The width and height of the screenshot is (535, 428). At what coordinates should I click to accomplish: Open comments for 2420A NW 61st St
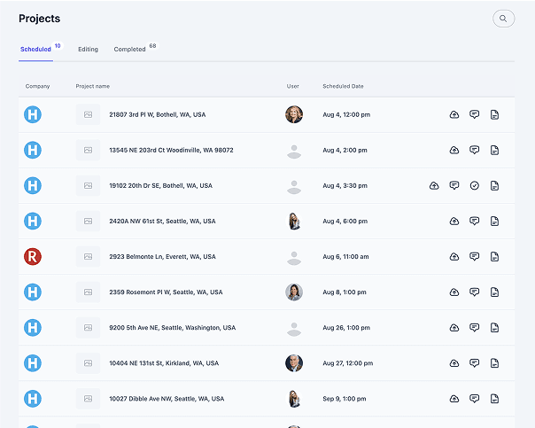474,222
